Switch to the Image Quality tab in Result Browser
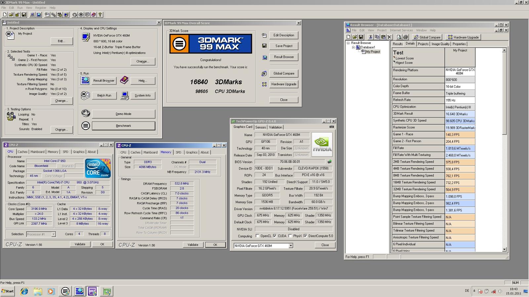The height and width of the screenshot is (297, 529). (x=440, y=44)
